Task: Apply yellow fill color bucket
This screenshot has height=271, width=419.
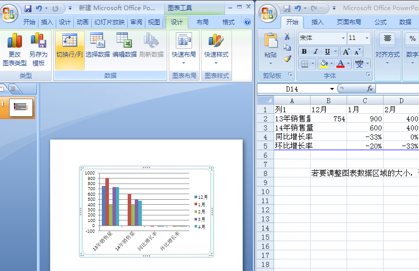Action: tap(324, 64)
